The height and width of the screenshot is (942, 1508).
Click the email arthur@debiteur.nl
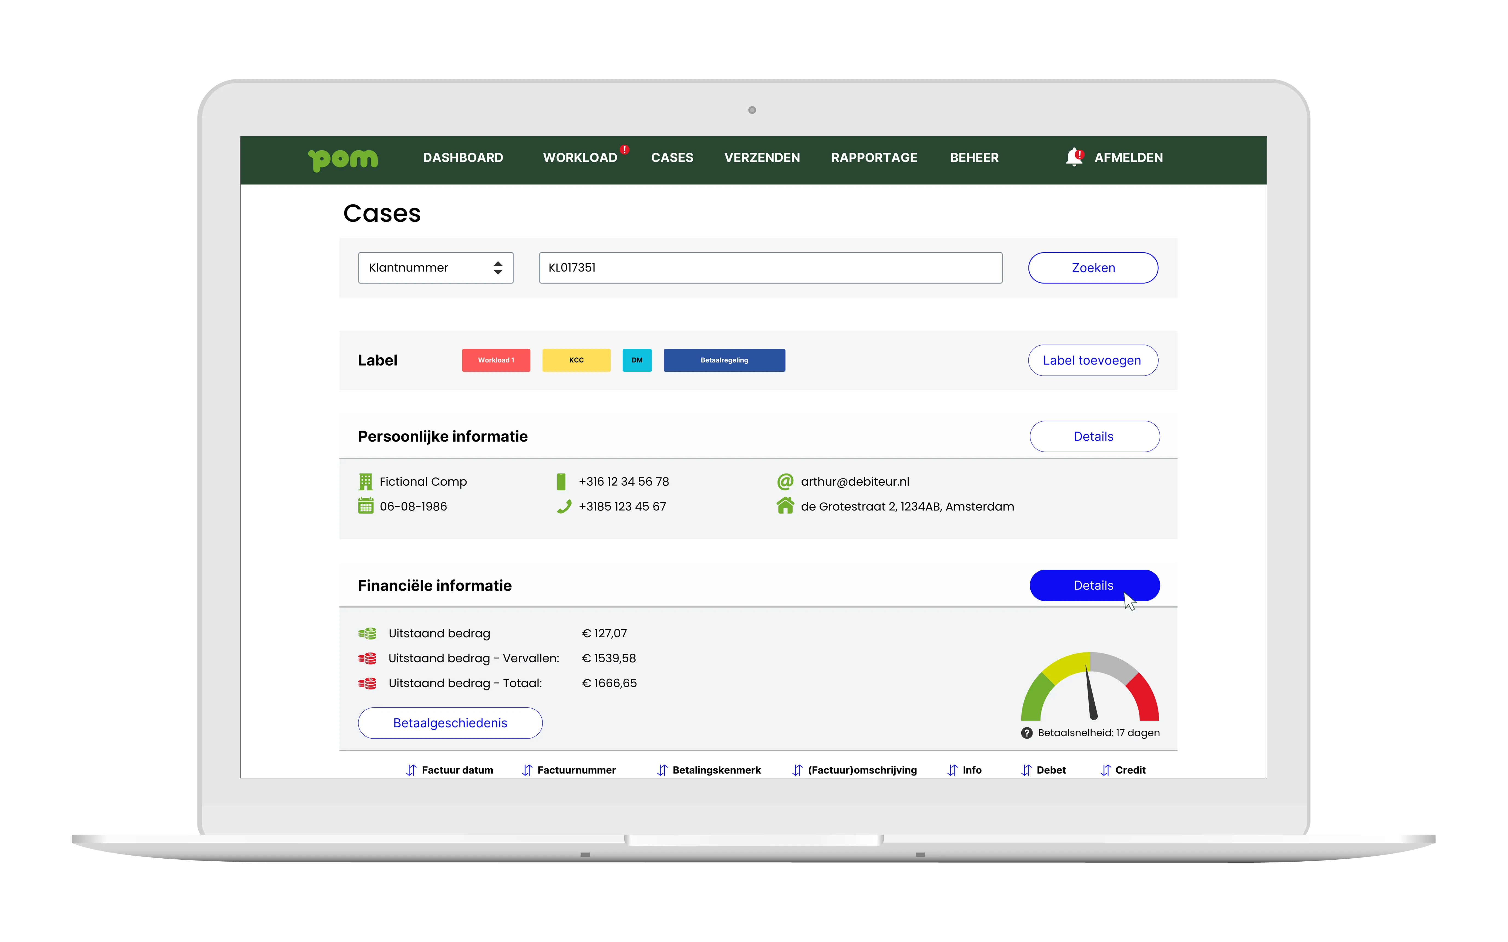click(855, 482)
